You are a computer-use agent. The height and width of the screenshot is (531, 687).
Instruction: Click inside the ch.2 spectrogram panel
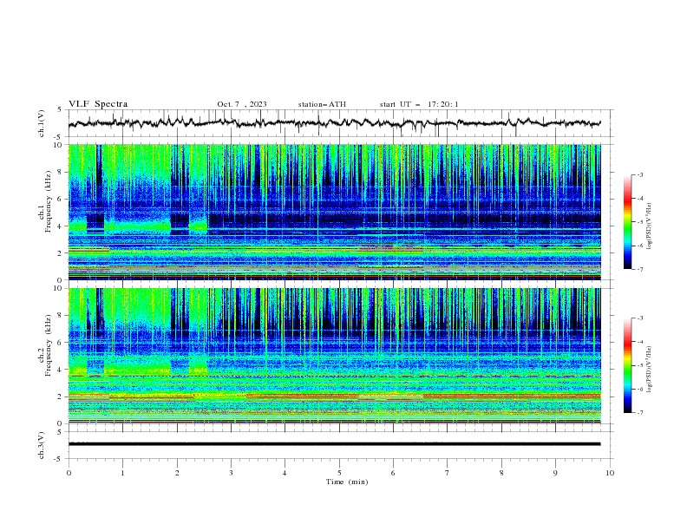[x=334, y=356]
